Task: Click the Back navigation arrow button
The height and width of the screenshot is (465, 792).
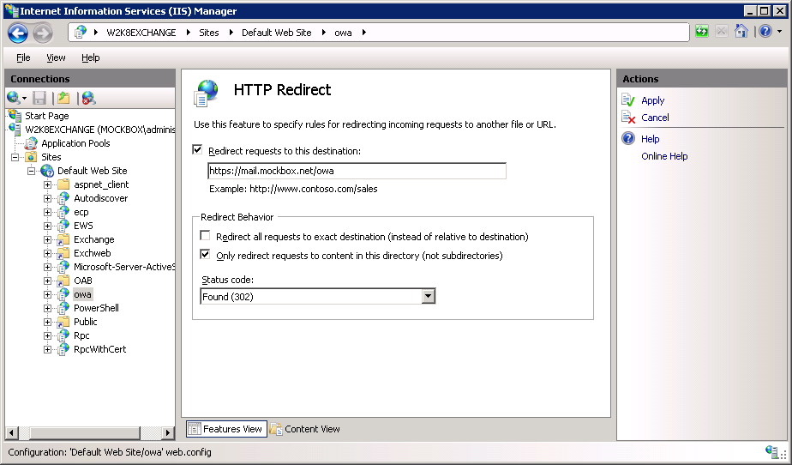Action: [18, 33]
